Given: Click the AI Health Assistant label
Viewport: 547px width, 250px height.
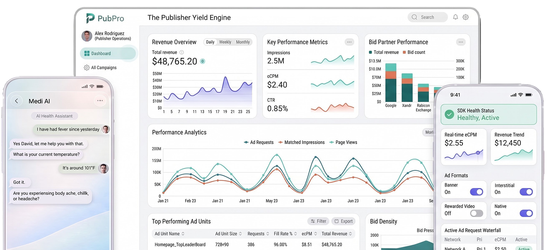Looking at the screenshot, I should point(54,116).
